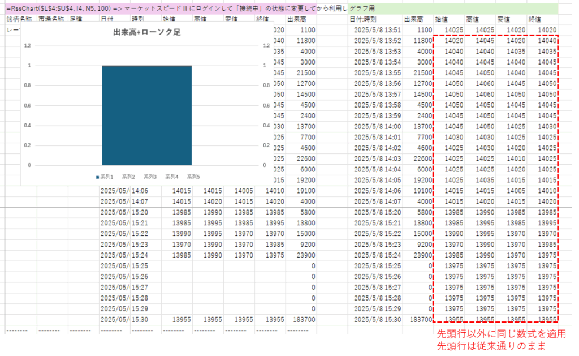Viewport: 579px width, 356px height.
Task: Select 終値 column header in グラフ用 table
Action: tap(542, 19)
